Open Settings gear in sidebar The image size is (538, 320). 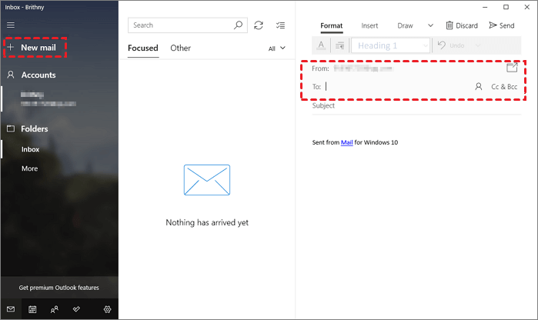pyautogui.click(x=107, y=309)
